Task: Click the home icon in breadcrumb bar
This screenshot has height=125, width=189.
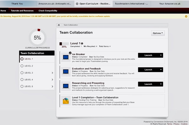Action: 59,25
